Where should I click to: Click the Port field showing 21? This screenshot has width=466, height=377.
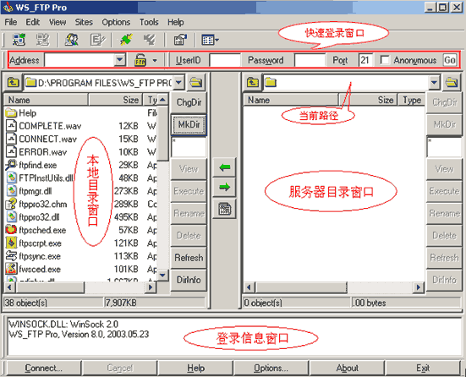tap(365, 60)
